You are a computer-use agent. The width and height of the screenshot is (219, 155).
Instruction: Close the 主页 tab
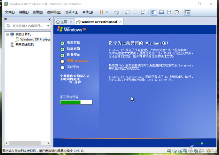point(71,22)
